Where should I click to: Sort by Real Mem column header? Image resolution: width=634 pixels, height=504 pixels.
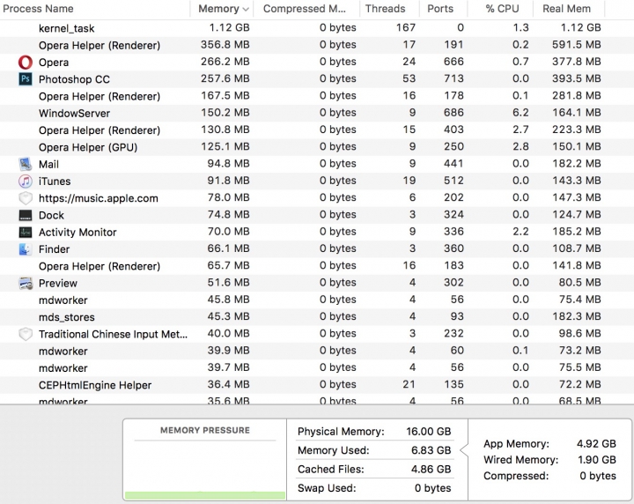point(566,9)
